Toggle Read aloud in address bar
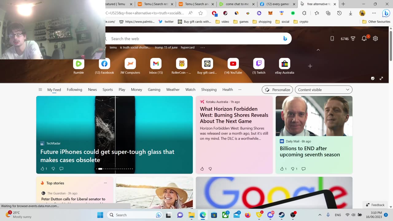393x221 pixels. [x=191, y=13]
